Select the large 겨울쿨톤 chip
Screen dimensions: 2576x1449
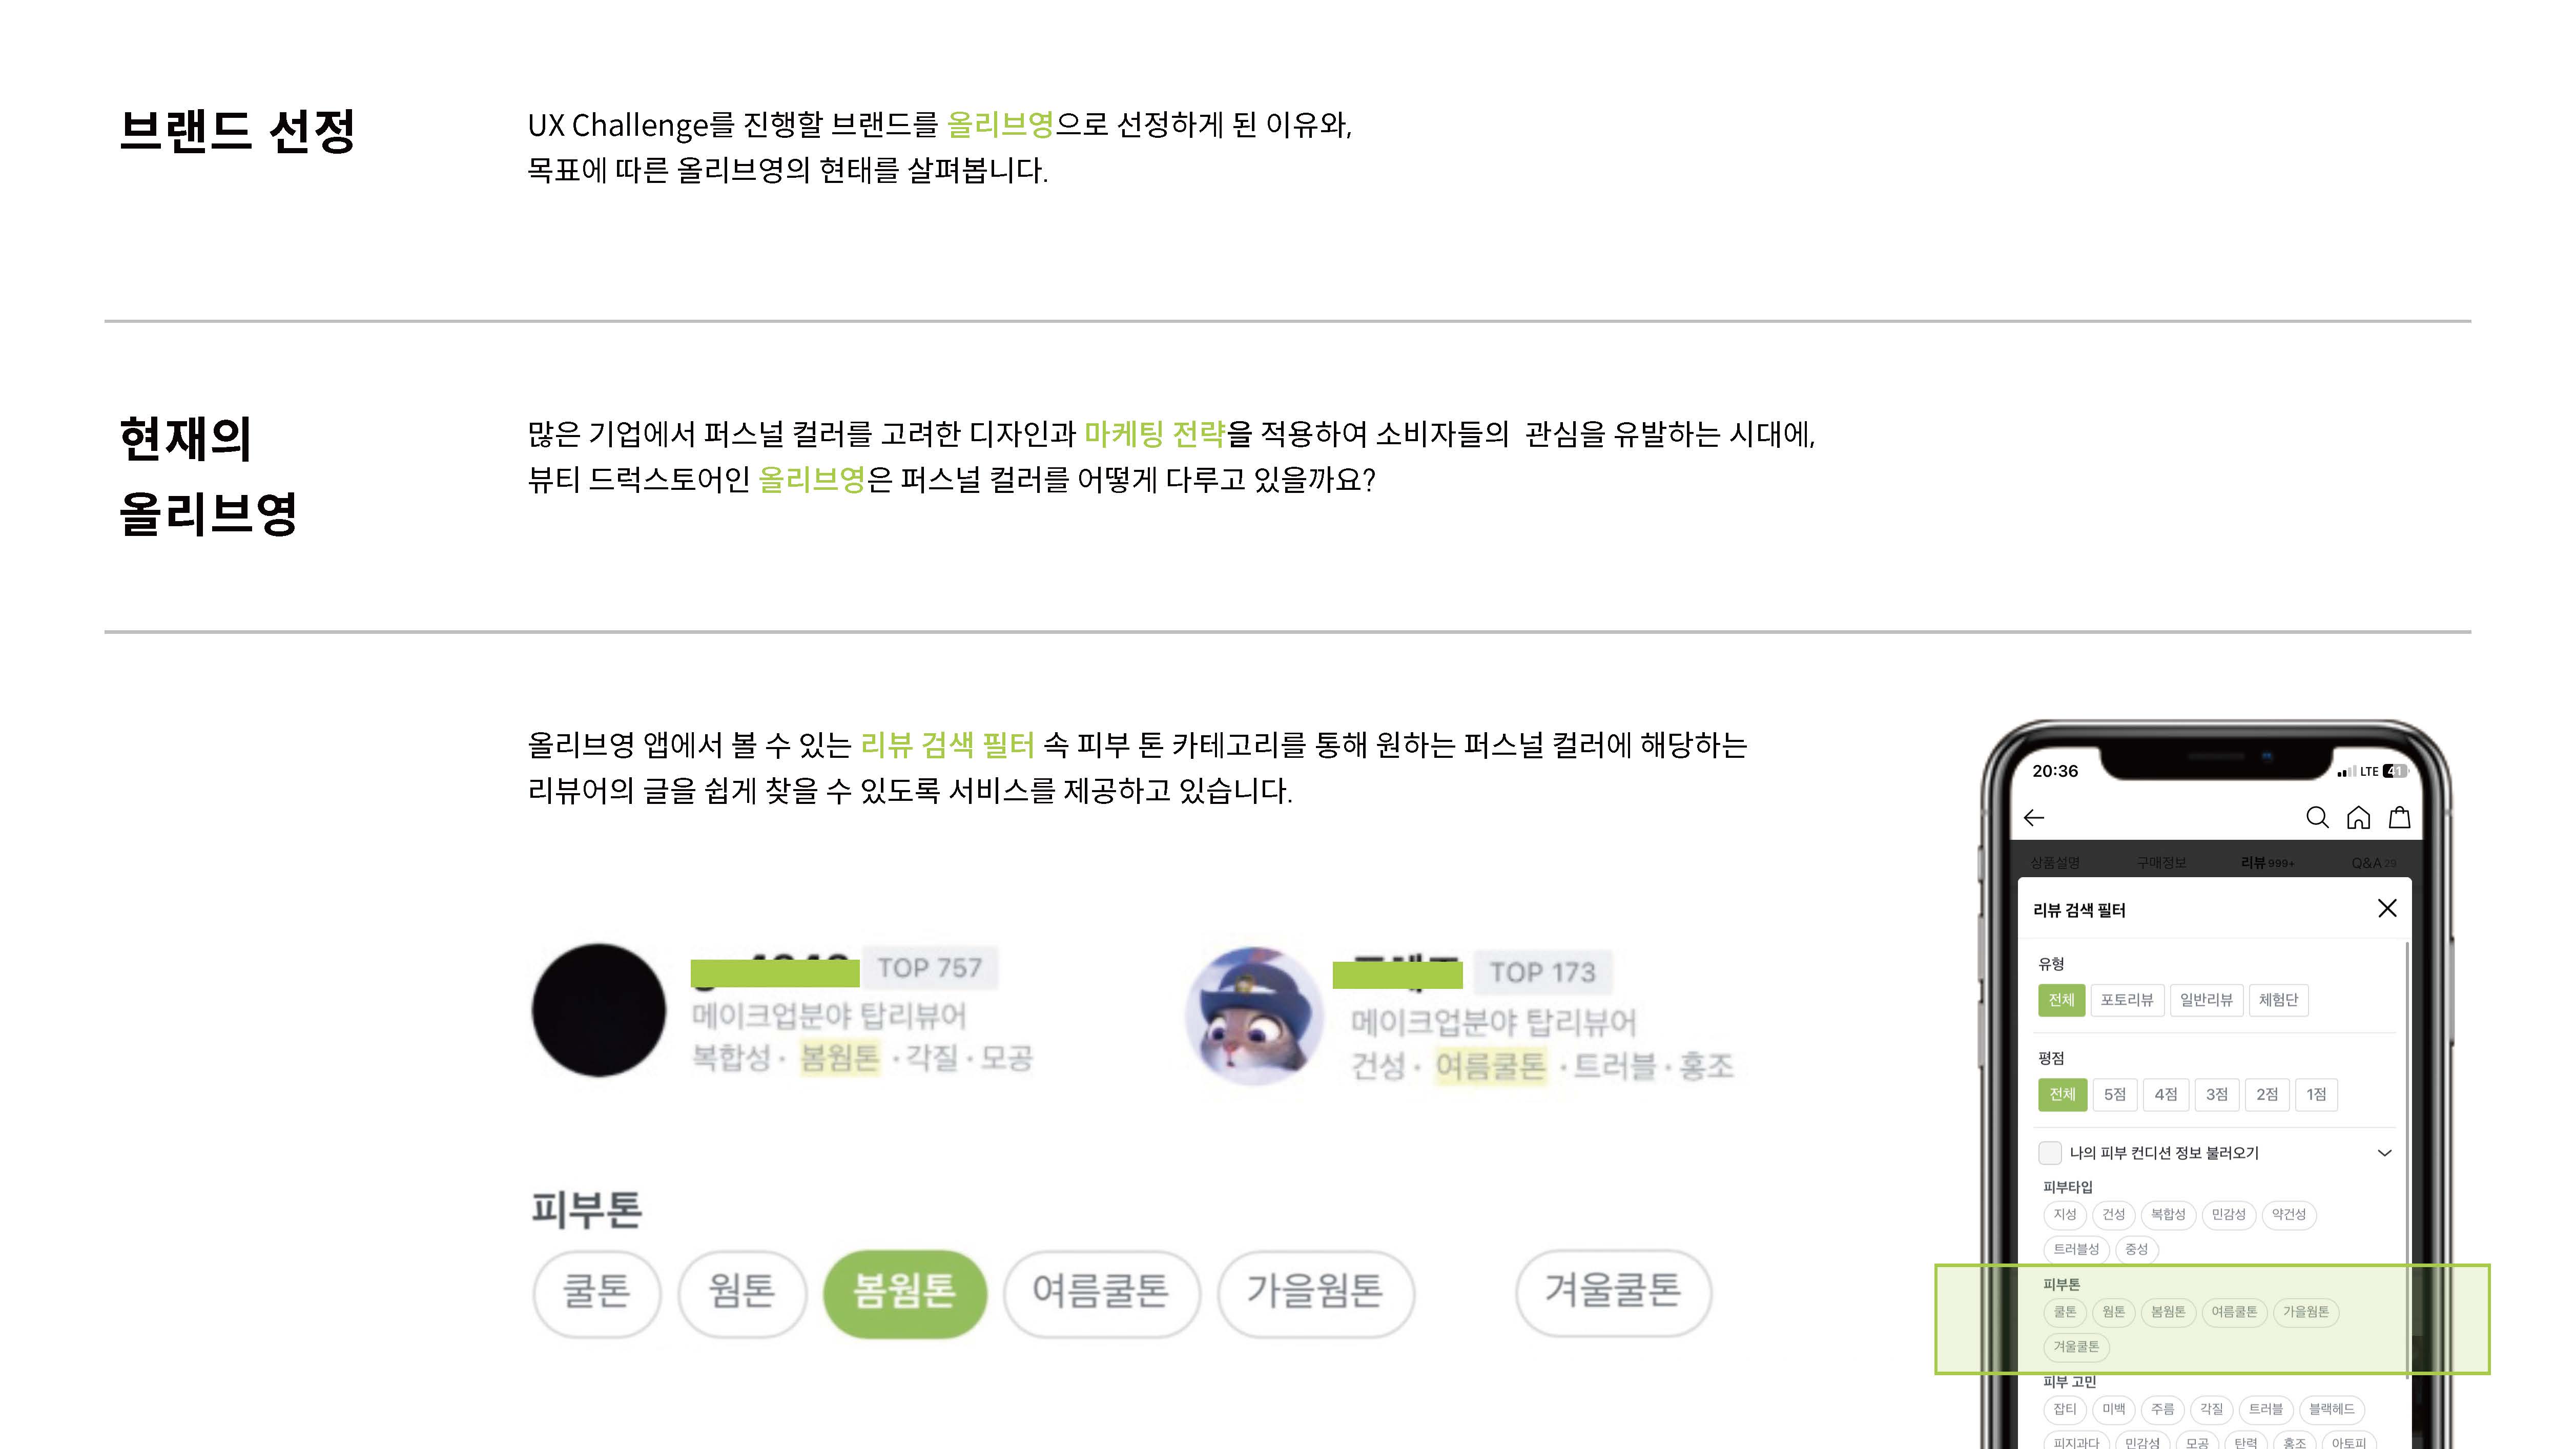pos(1612,1292)
